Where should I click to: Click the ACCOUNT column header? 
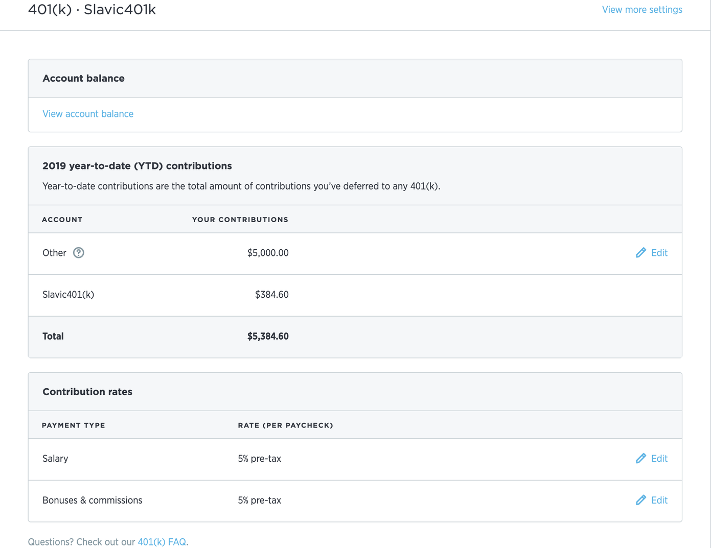[62, 220]
